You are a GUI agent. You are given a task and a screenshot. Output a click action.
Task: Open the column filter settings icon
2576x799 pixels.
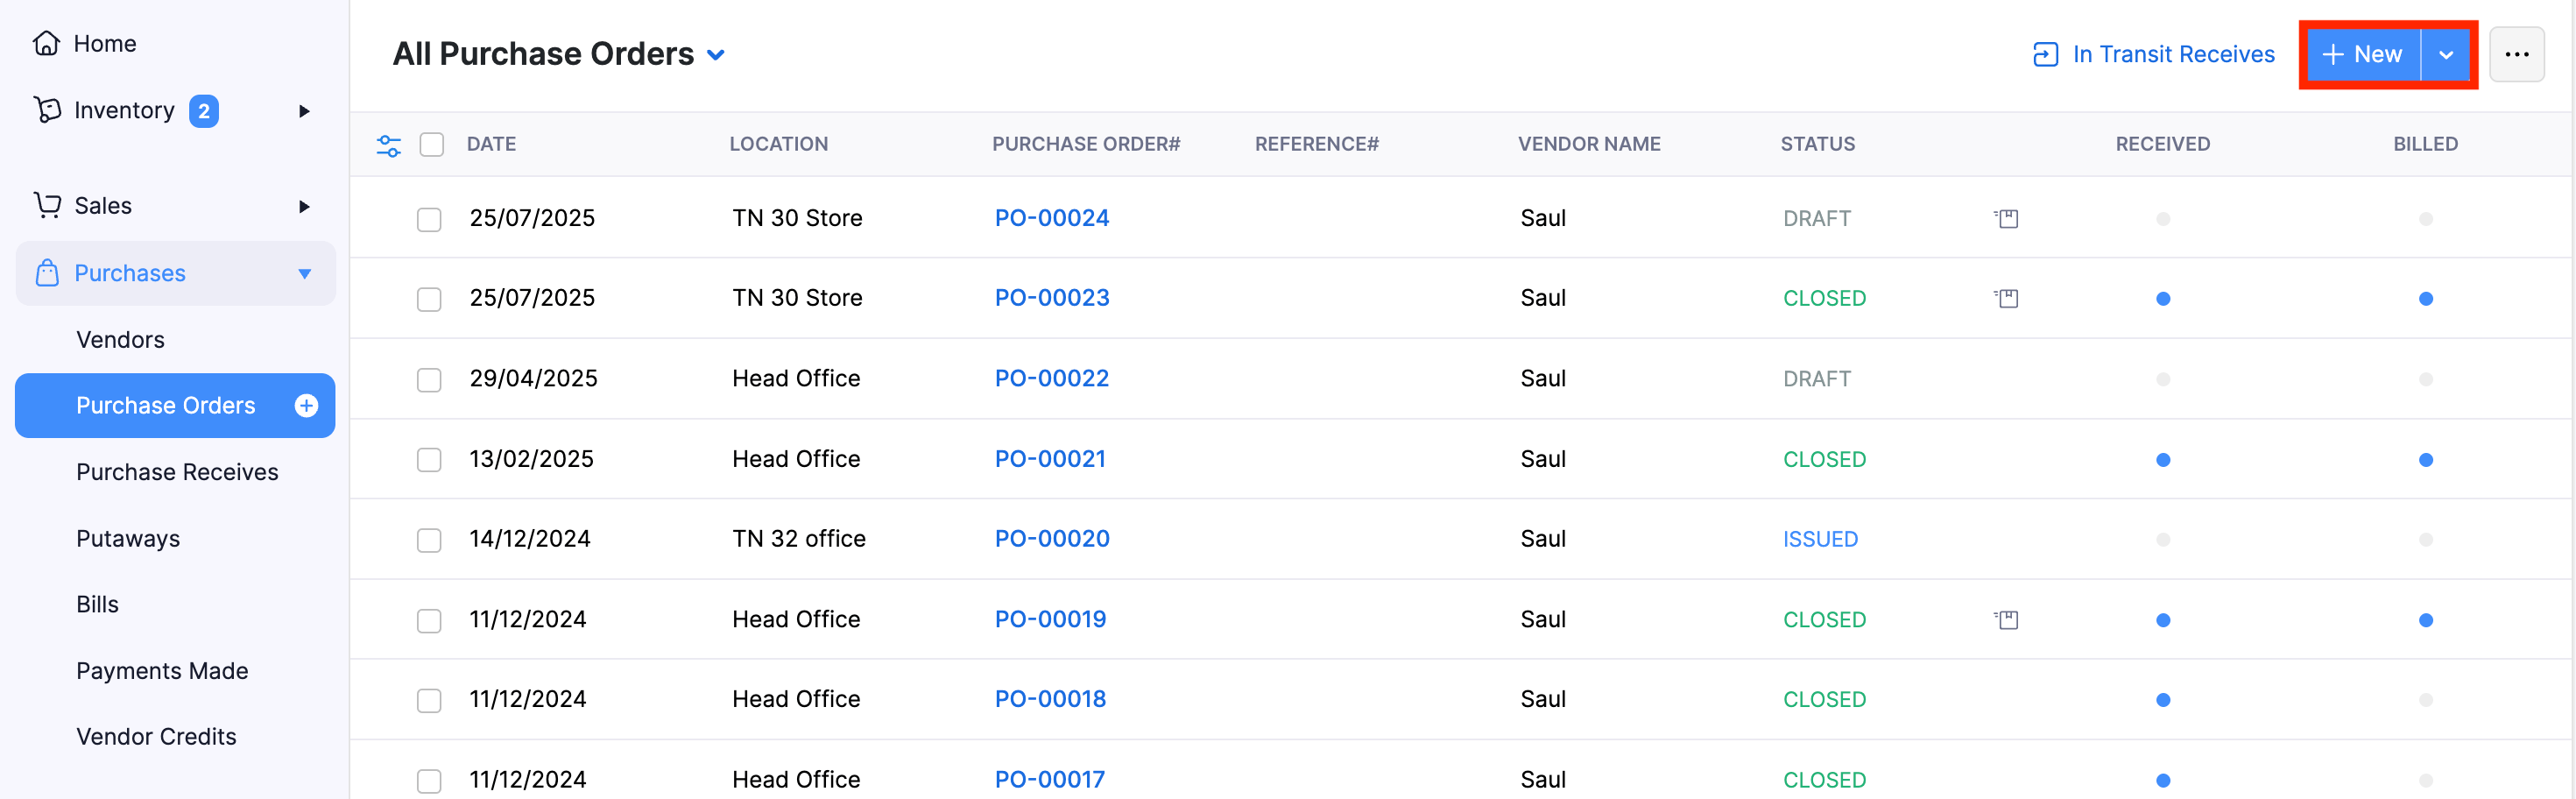[x=388, y=145]
